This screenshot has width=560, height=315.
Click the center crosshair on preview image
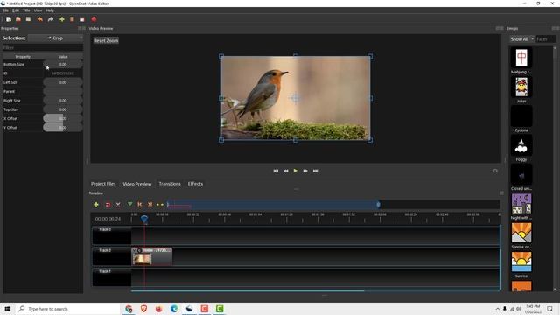(296, 98)
